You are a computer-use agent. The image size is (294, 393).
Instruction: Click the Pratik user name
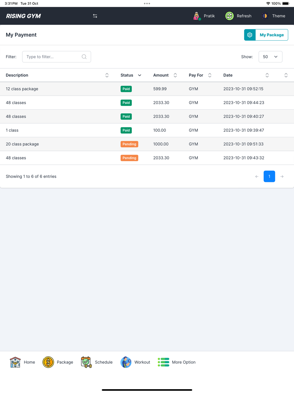click(209, 16)
